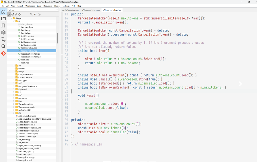Viewport: 257px width, 162px height.
Task: Toggle link editor chain icon
Action: [9, 14]
